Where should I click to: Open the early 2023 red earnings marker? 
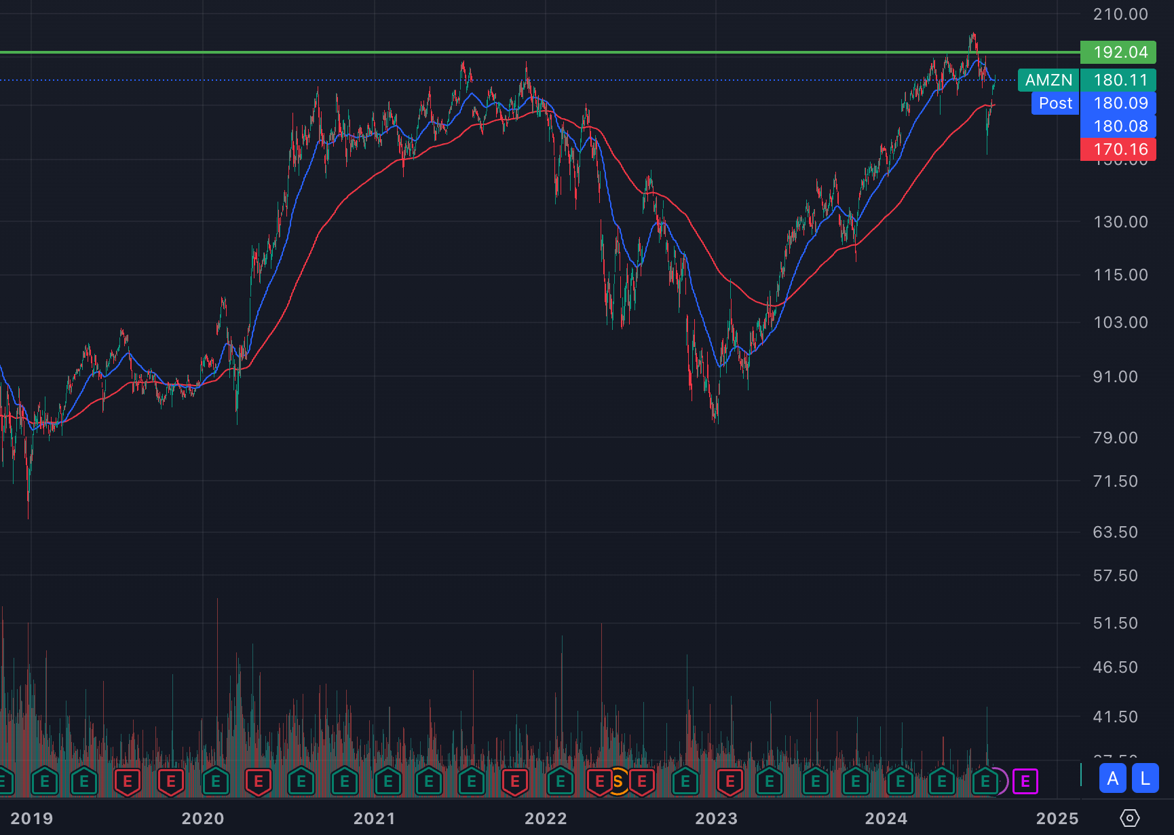(730, 781)
